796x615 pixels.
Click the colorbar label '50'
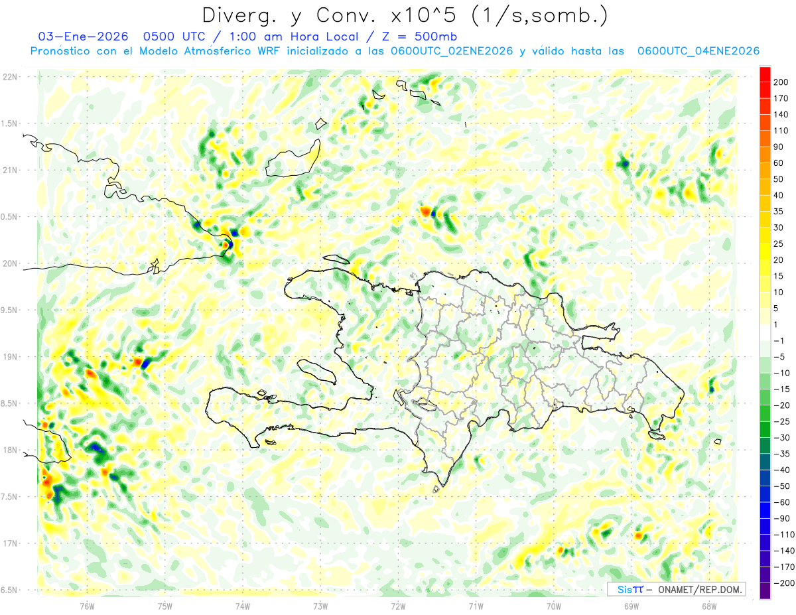click(x=779, y=179)
